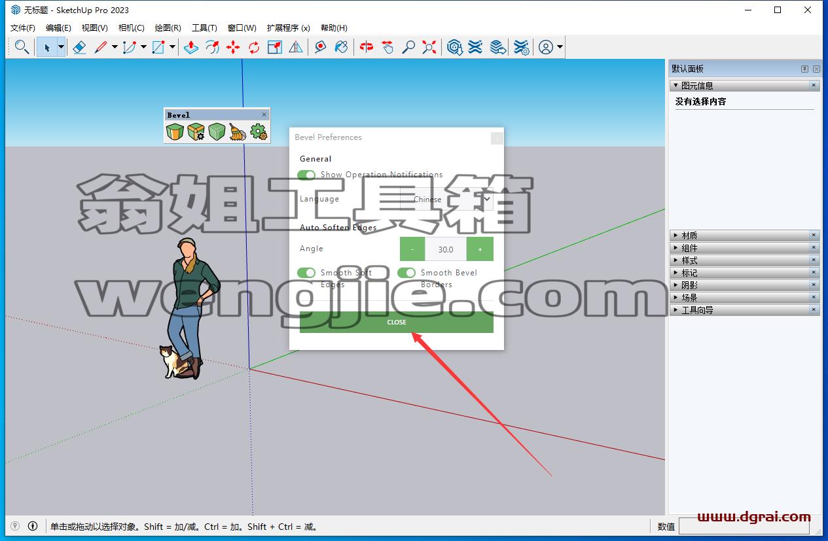Screen dimensions: 828x541
Task: Select the Rotate tool
Action: point(254,47)
